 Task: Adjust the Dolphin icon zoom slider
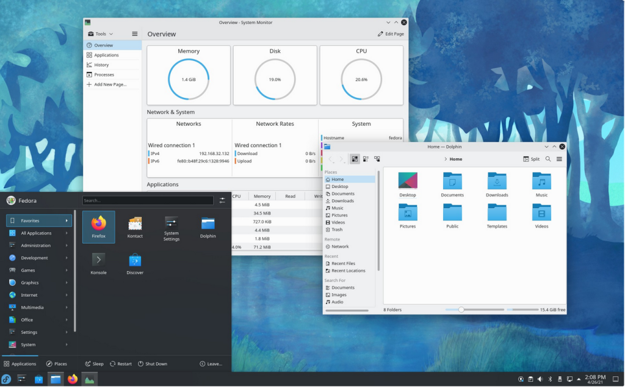click(461, 310)
